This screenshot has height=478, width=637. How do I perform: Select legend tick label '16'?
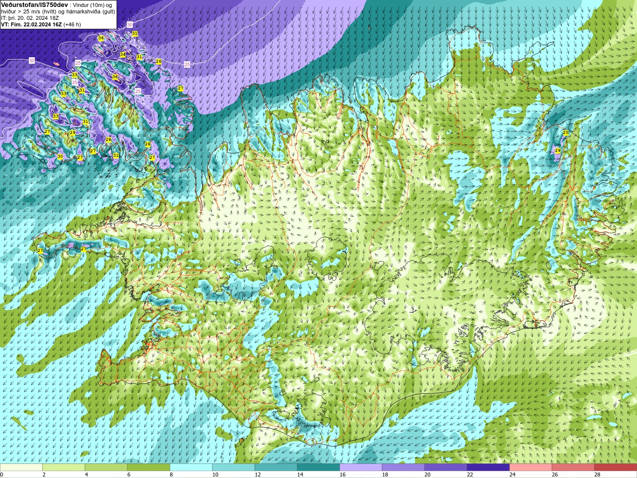tap(343, 475)
